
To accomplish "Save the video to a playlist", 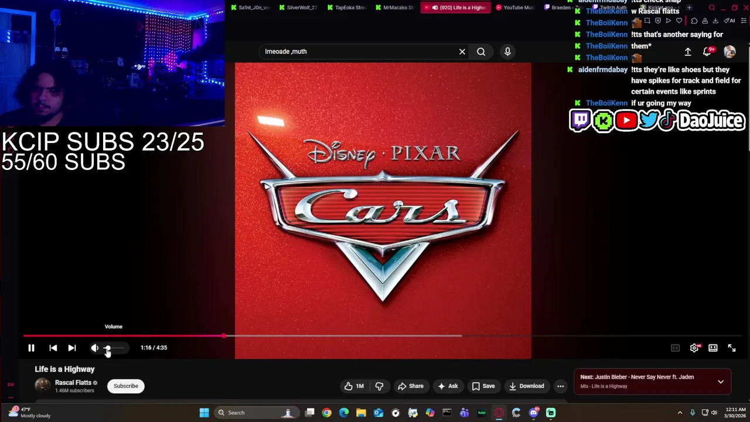I will click(483, 386).
